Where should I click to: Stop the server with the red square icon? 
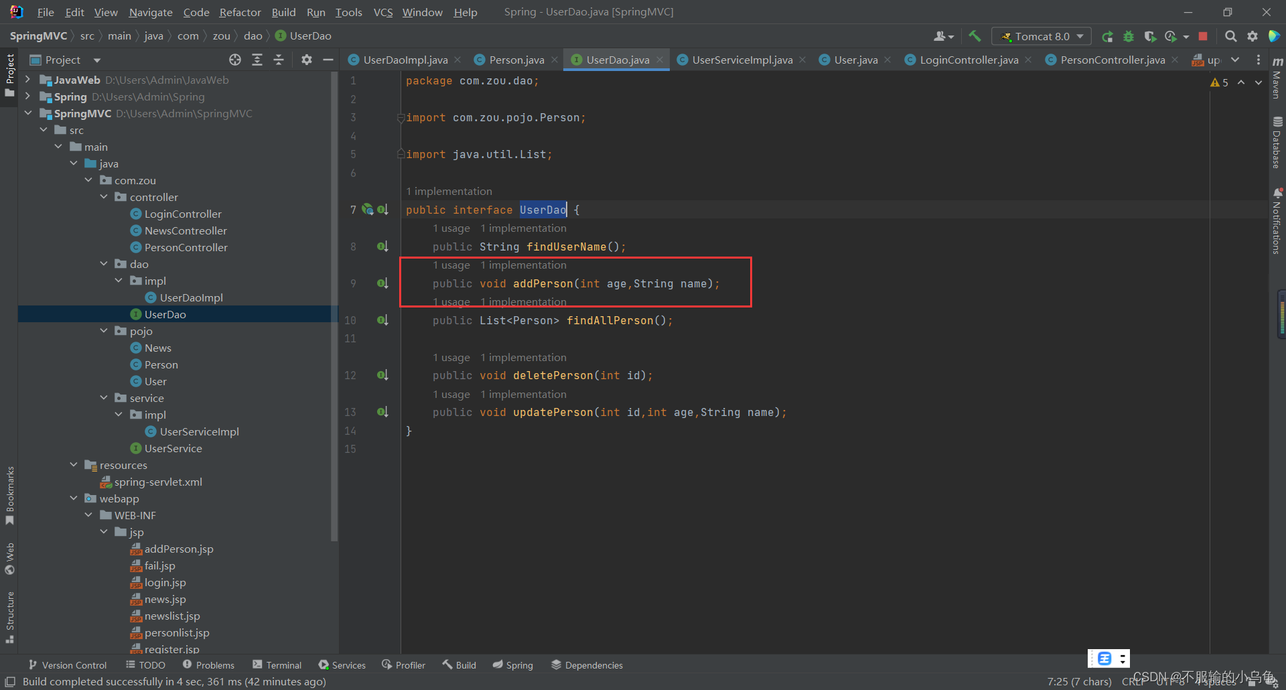(x=1203, y=36)
